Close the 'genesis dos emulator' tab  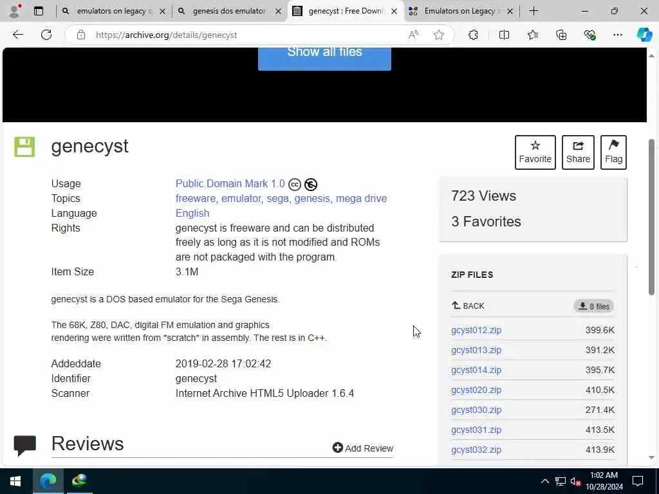coord(278,12)
